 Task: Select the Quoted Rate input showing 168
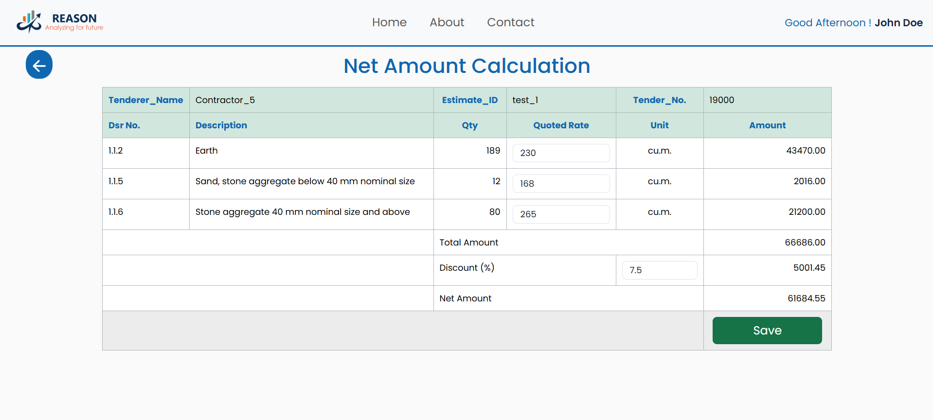561,184
